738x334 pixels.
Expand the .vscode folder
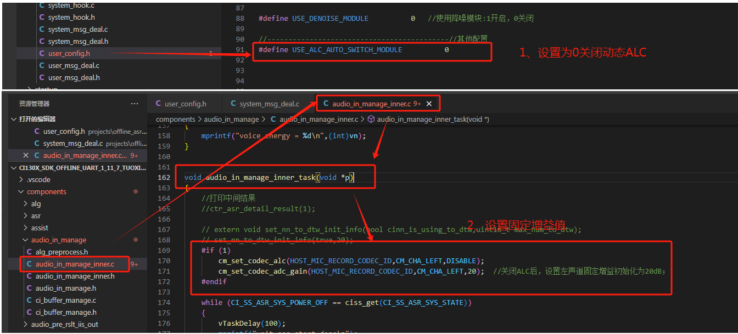coord(38,180)
